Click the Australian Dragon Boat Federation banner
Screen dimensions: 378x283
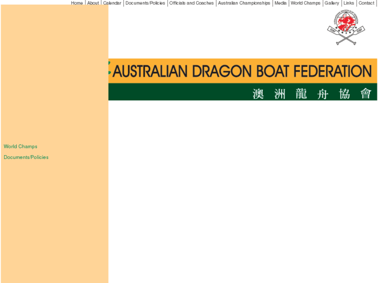pyautogui.click(x=242, y=71)
